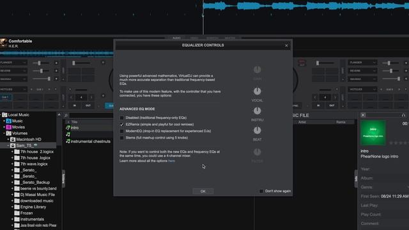Click the Sam_T5_ drive icon
The image size is (409, 230).
tap(13, 146)
